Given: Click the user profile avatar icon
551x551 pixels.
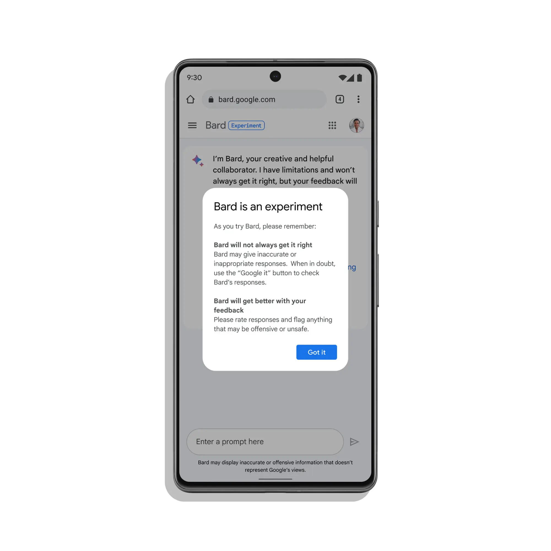Looking at the screenshot, I should click(x=356, y=125).
